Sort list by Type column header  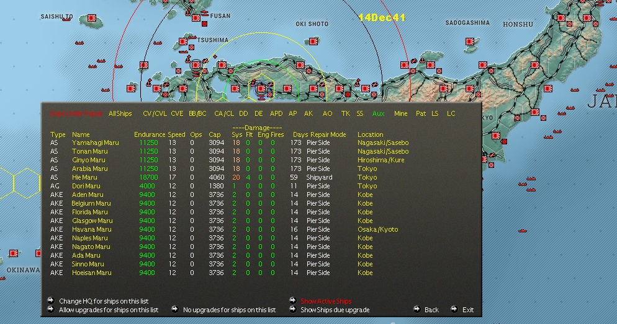pos(58,134)
